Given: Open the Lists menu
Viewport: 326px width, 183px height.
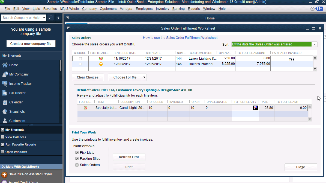Looking at the screenshot, I should point(36,9).
